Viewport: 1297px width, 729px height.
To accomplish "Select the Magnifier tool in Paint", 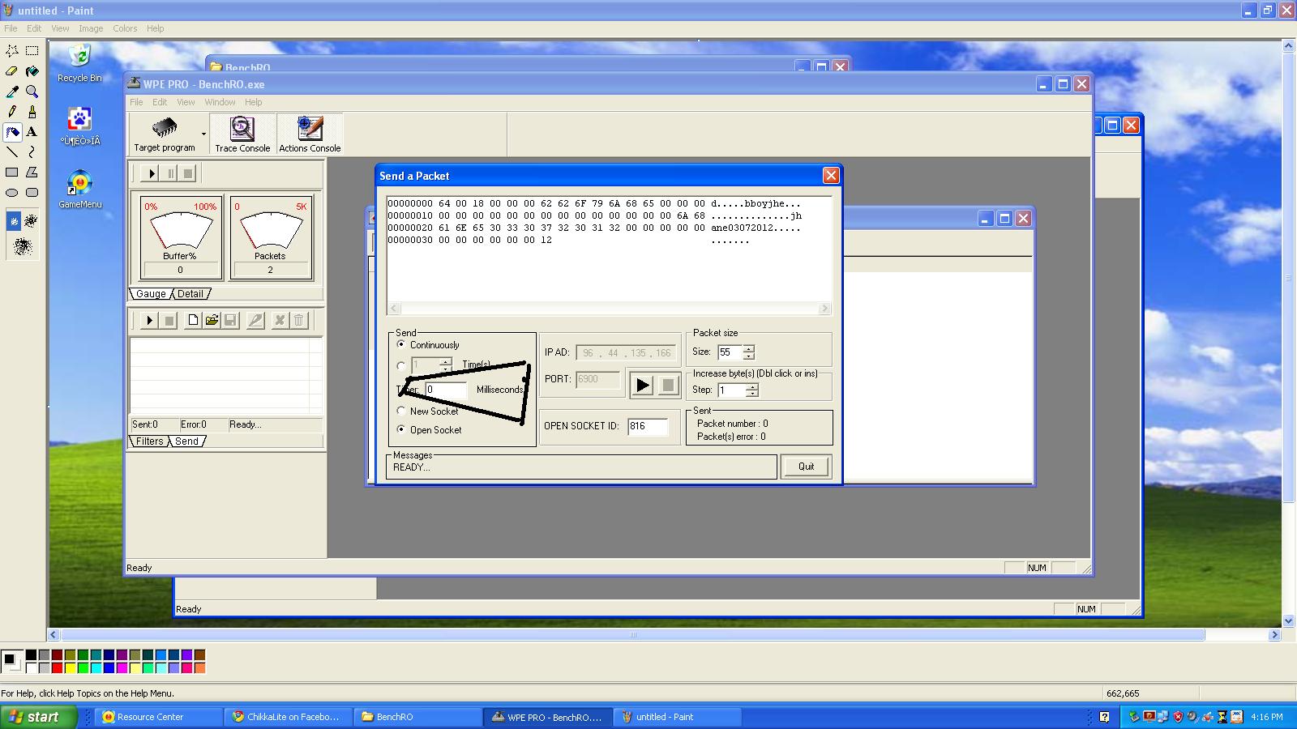I will [32, 92].
